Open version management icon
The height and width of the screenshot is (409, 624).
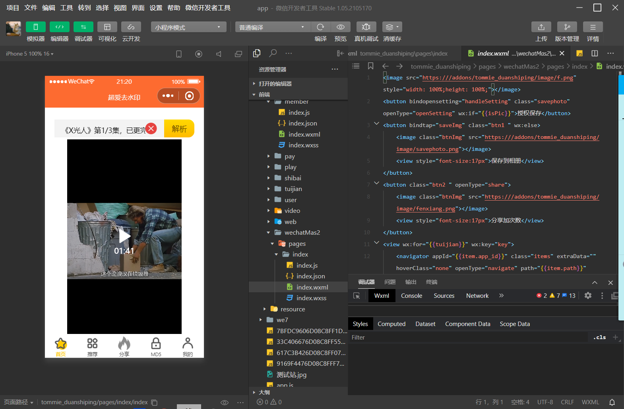[x=567, y=27]
